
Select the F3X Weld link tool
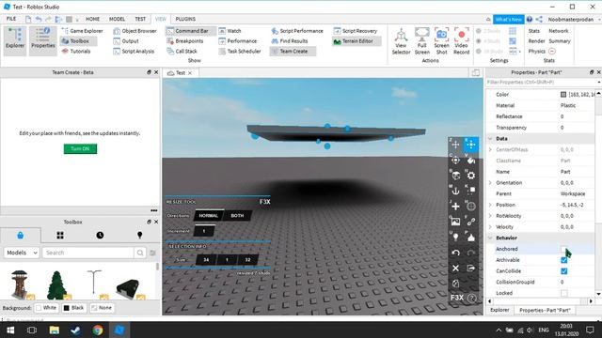pos(471,222)
